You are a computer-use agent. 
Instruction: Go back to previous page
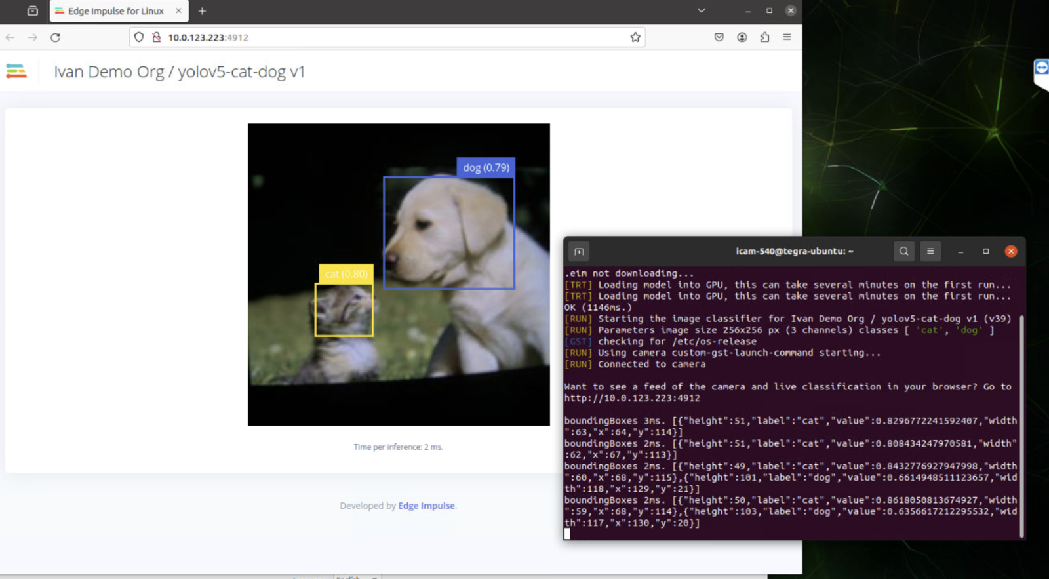pyautogui.click(x=10, y=37)
